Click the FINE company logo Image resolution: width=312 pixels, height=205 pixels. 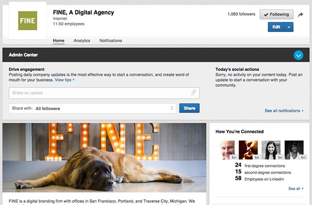[x=28, y=21]
